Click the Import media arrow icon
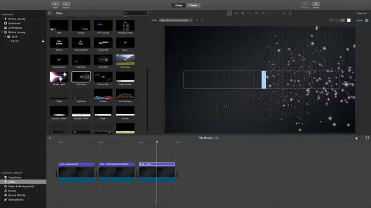The width and height of the screenshot is (371, 208). pyautogui.click(x=66, y=4)
